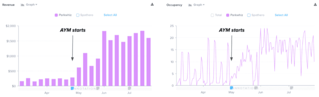
Task: Toggle Parkwhiz series in Occupancy chart
Action: 234,15
